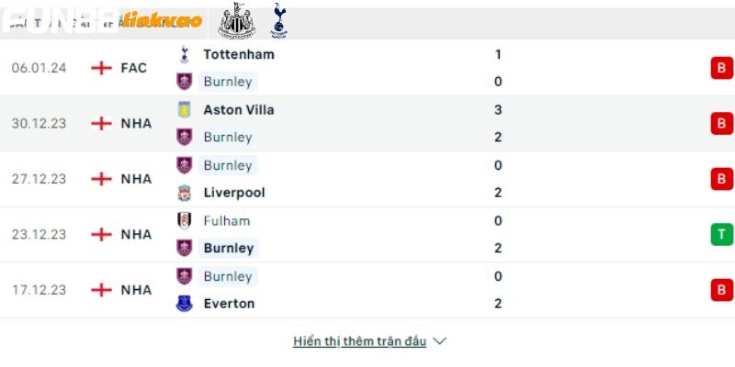Viewport: 735px width, 367px height.
Task: Click the red B badge for Everton match
Action: pos(722,290)
